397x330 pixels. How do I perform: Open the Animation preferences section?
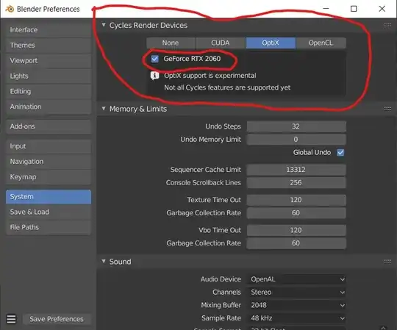coord(49,107)
